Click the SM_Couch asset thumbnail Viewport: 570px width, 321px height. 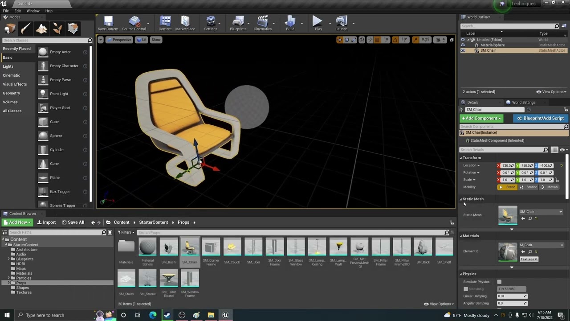pyautogui.click(x=232, y=247)
